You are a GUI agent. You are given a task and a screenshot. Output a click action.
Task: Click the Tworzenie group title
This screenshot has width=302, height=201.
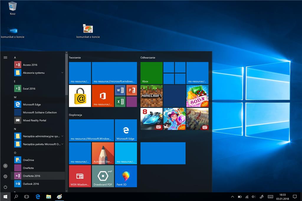click(75, 57)
